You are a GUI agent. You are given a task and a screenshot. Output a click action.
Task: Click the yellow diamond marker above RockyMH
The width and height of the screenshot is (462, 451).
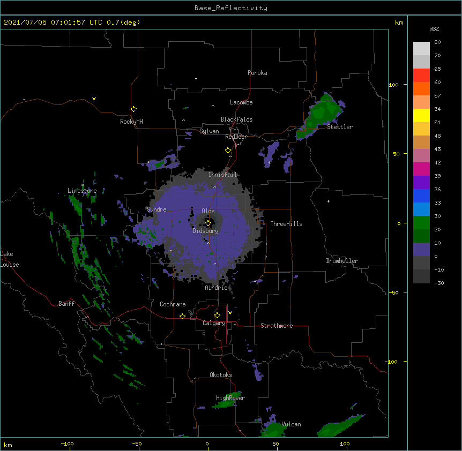pyautogui.click(x=134, y=109)
